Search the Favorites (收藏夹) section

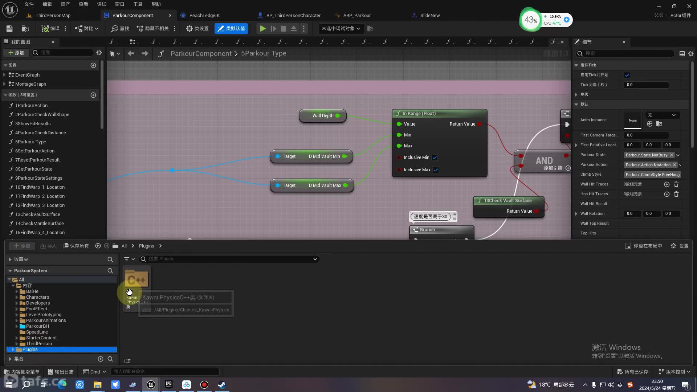click(x=110, y=259)
